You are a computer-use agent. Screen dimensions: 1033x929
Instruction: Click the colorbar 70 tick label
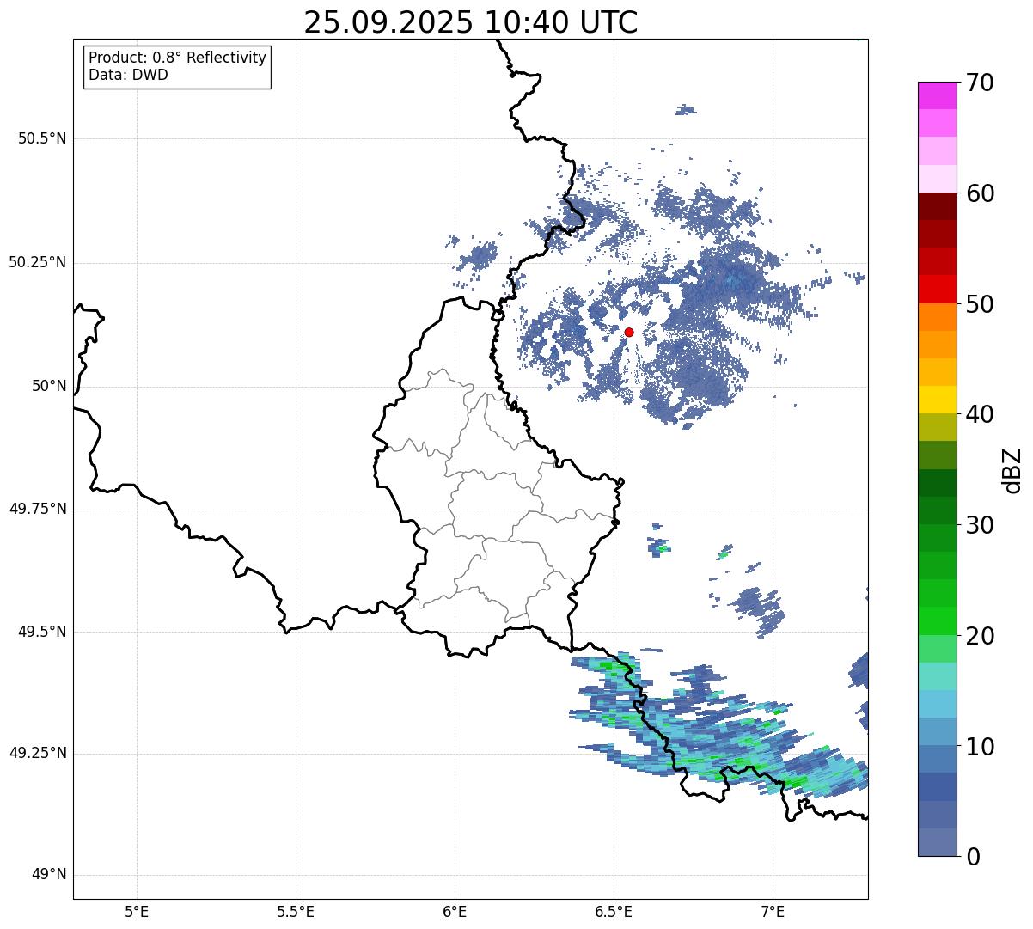pos(980,83)
